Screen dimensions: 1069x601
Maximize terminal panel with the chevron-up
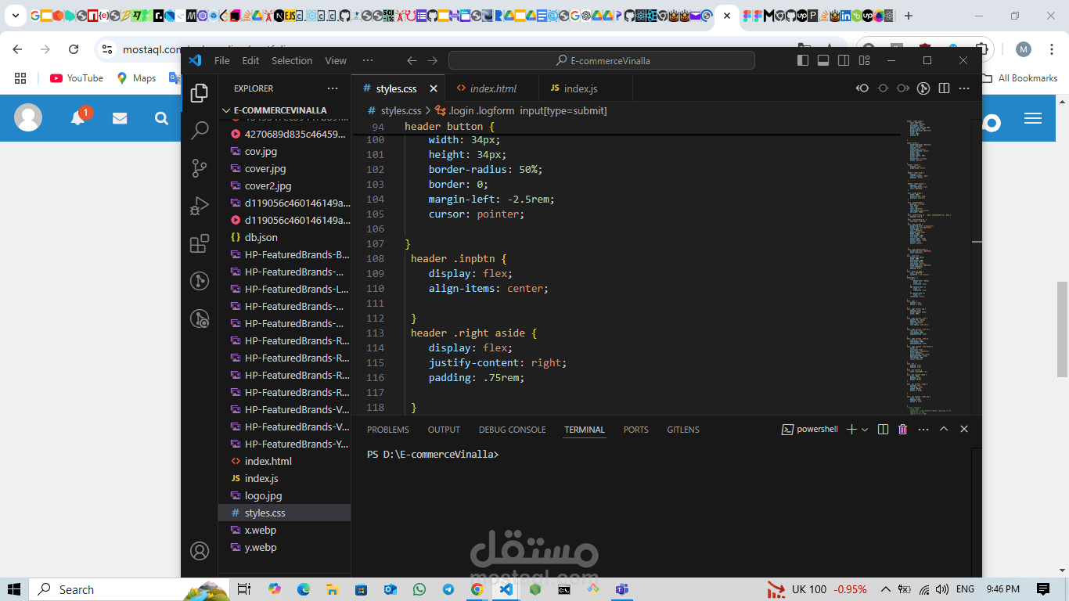pos(944,430)
